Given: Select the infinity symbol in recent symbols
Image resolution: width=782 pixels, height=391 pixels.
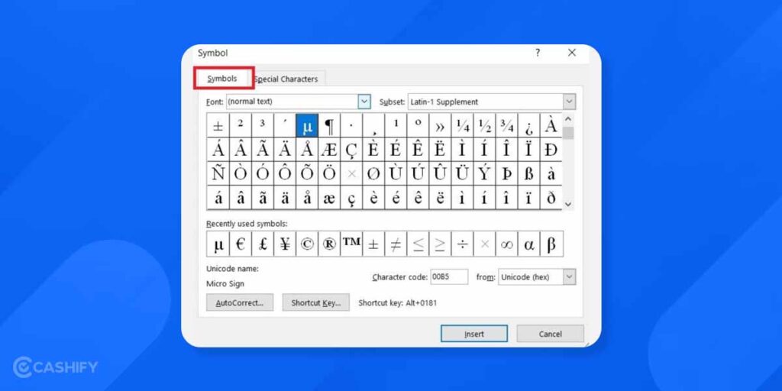Looking at the screenshot, I should pyautogui.click(x=506, y=244).
